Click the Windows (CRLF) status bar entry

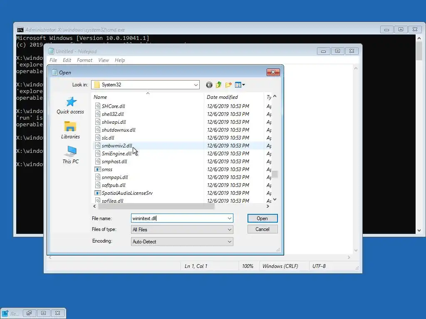click(280, 266)
